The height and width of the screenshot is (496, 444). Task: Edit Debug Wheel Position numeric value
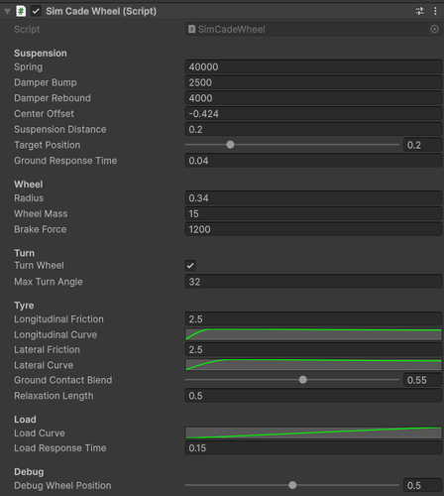(x=422, y=485)
